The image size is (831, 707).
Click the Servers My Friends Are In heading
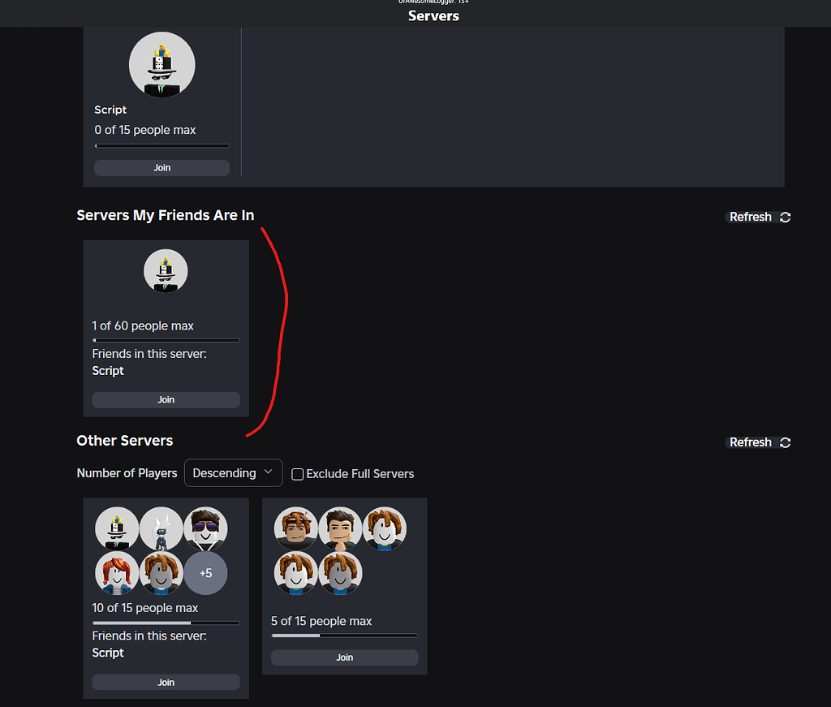(x=166, y=215)
